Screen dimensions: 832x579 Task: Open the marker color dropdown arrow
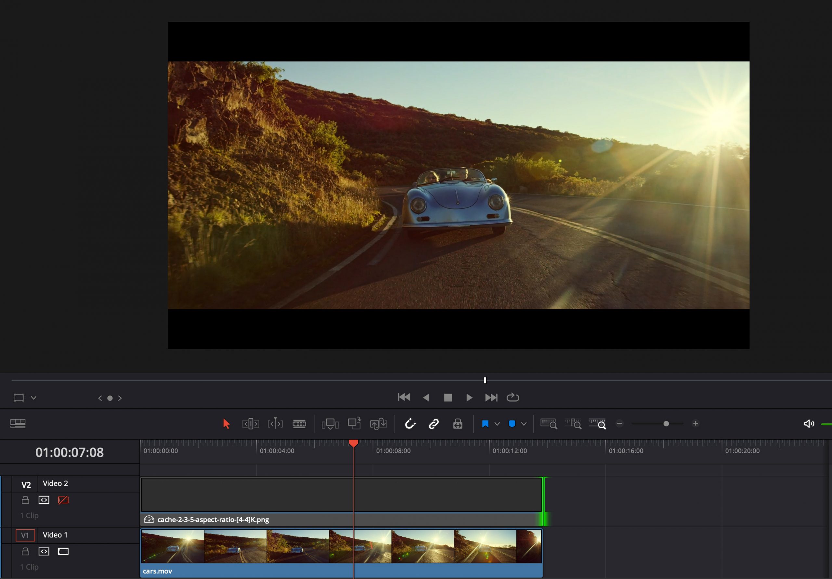(524, 424)
